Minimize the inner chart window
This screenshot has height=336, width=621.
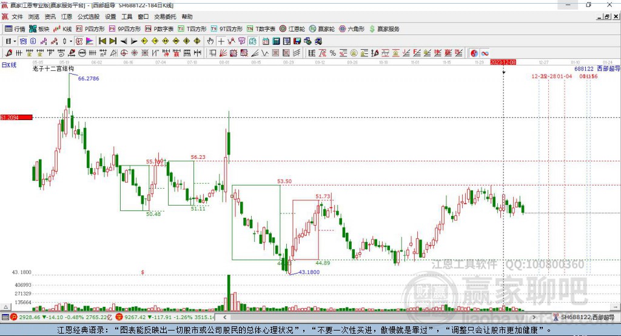(599, 16)
